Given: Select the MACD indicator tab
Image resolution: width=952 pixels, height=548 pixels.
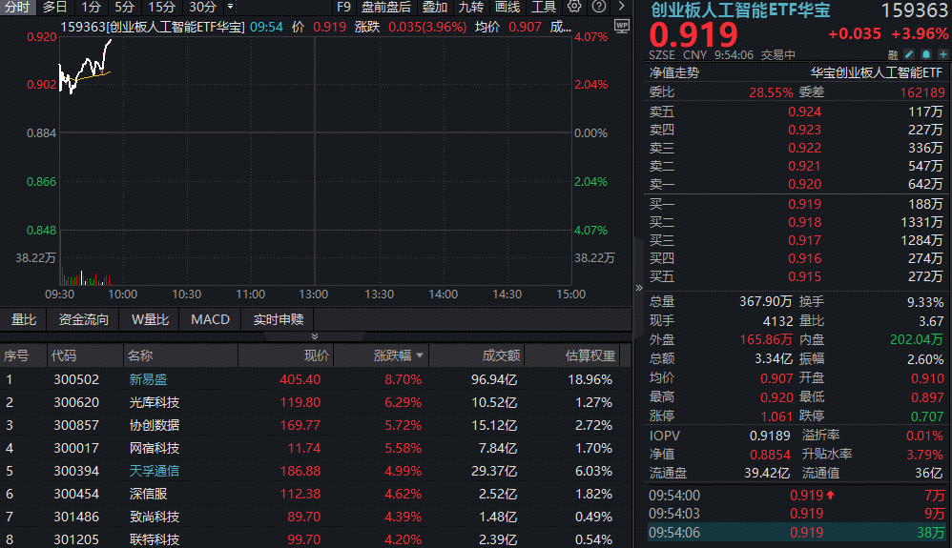Looking at the screenshot, I should (210, 319).
